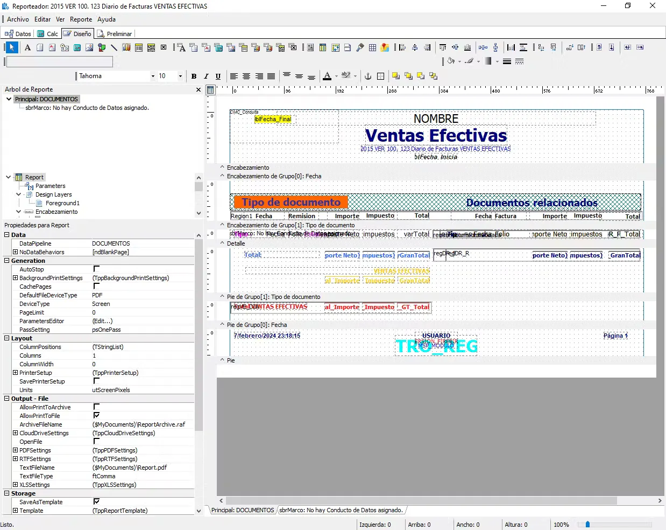This screenshot has width=666, height=530.
Task: Select the Parameters tree node
Action: [x=50, y=186]
